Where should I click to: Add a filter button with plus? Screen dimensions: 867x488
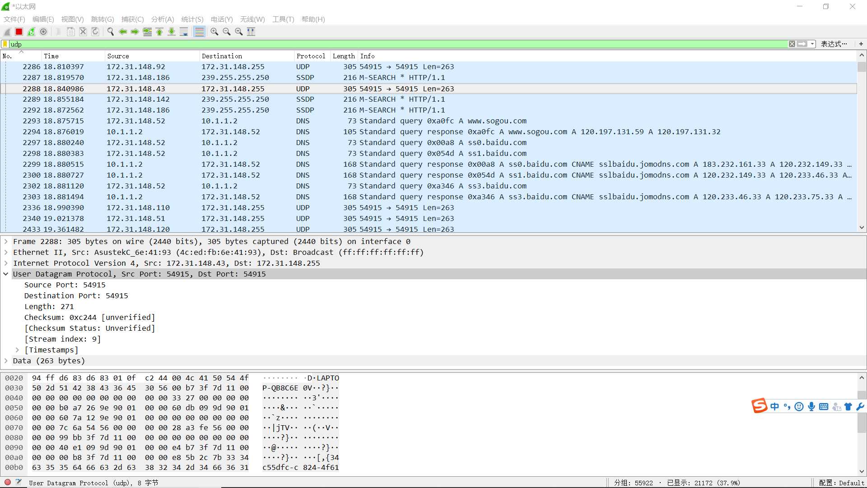click(x=861, y=44)
